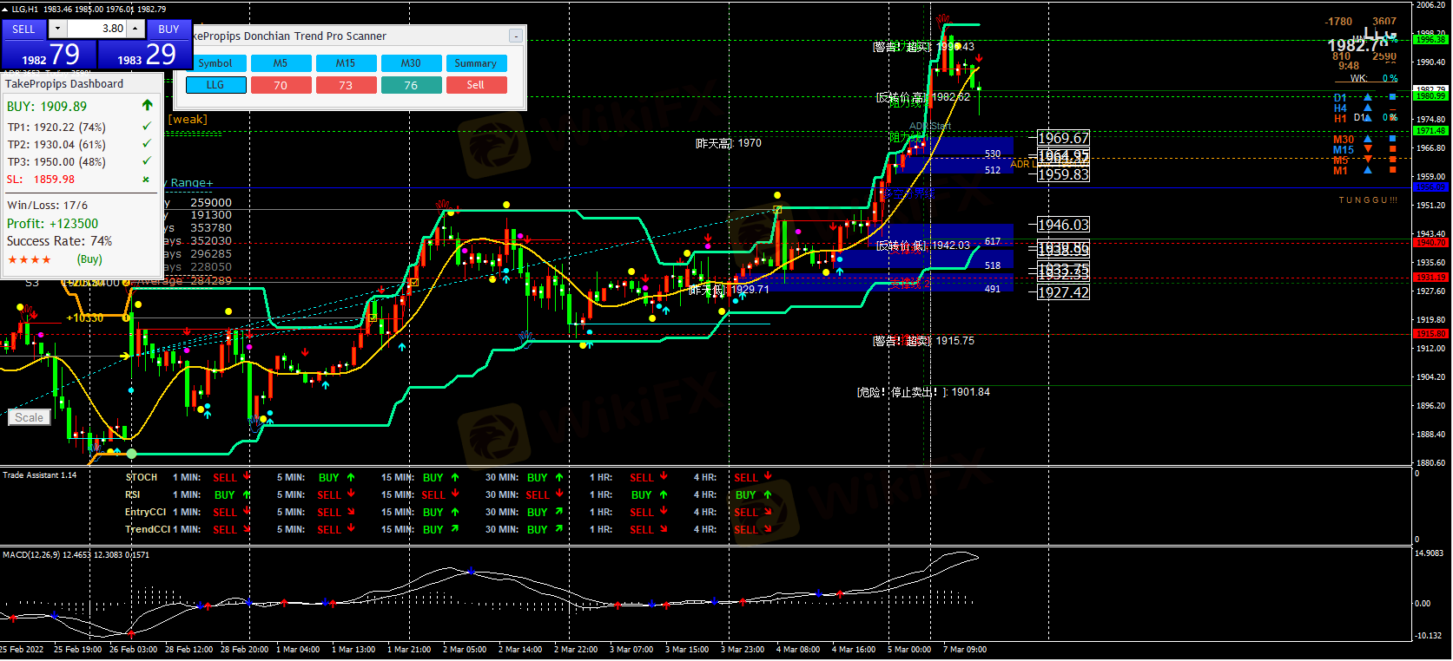Click the D1 blue up-triangle trend icon
Image resolution: width=1453 pixels, height=661 pixels.
1368,98
